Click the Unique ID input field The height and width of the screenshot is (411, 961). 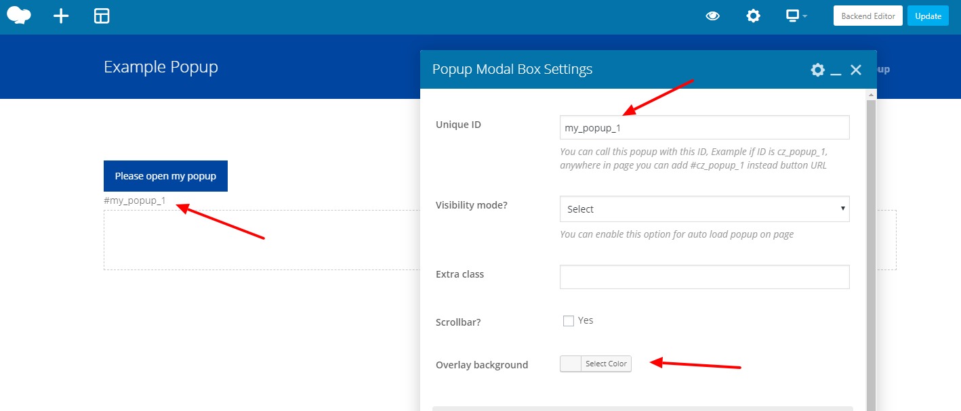point(704,127)
